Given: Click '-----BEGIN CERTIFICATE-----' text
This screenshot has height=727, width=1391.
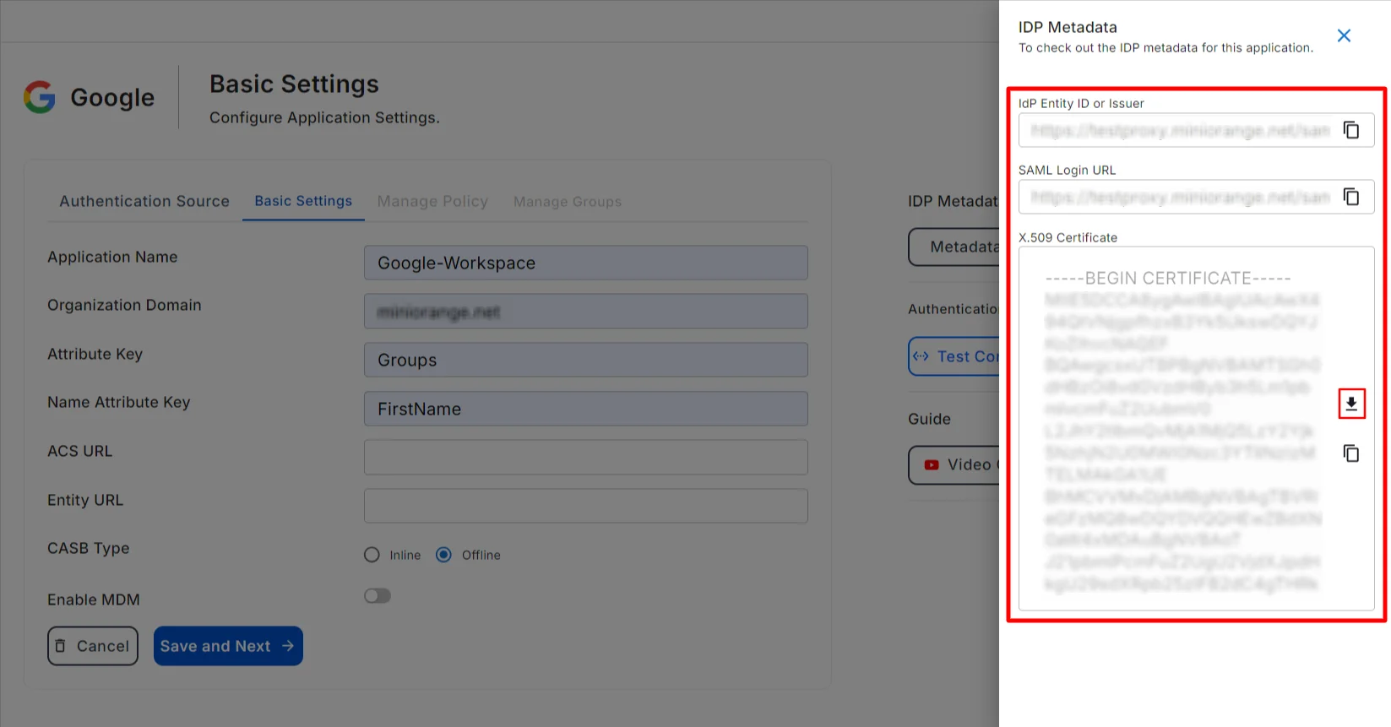Looking at the screenshot, I should (x=1168, y=278).
